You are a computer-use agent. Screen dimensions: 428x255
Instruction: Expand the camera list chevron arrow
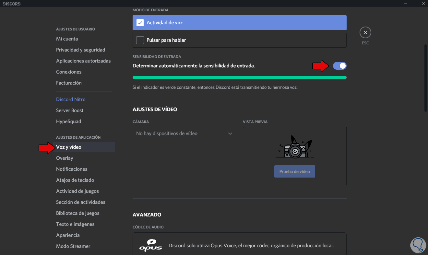[x=230, y=133]
